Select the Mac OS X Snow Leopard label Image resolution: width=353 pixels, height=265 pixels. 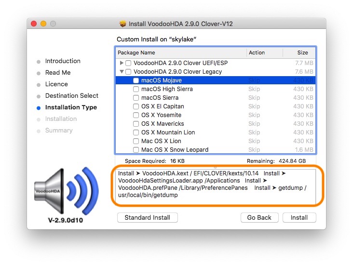point(175,150)
